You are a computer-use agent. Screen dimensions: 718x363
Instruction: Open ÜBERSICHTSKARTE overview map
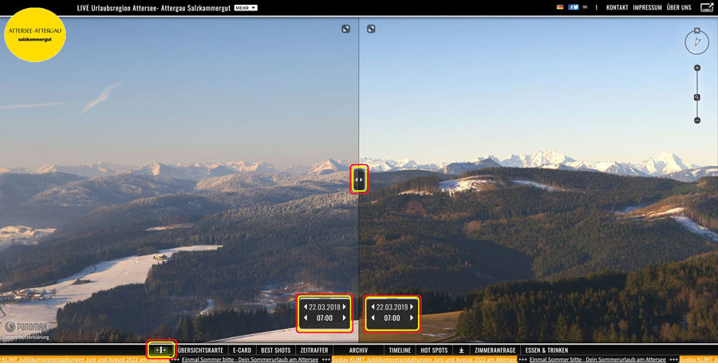(x=200, y=350)
